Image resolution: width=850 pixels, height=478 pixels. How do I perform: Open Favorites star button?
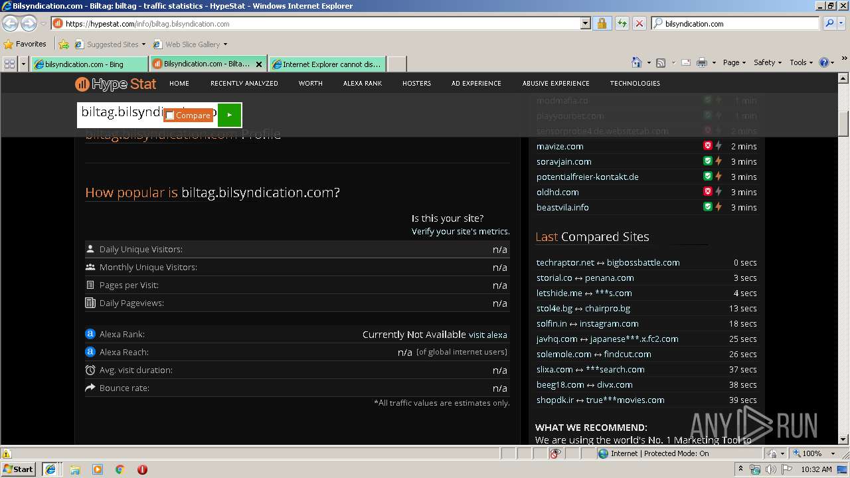tap(25, 44)
